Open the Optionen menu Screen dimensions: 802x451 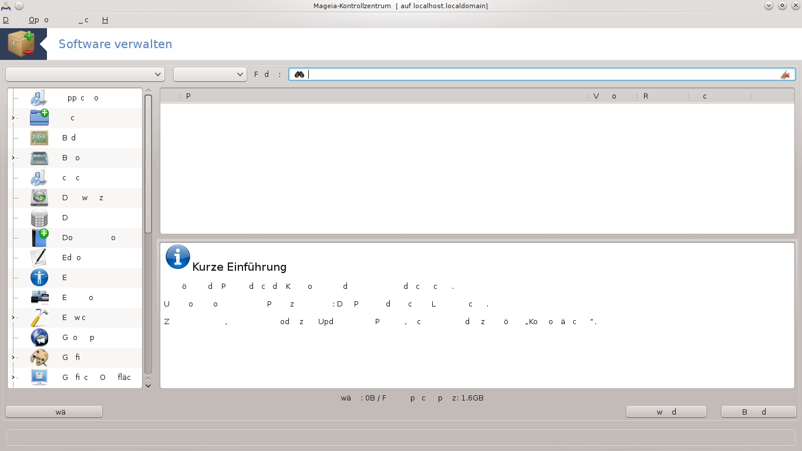pos(39,20)
